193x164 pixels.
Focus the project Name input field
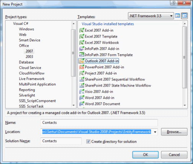[99, 123]
